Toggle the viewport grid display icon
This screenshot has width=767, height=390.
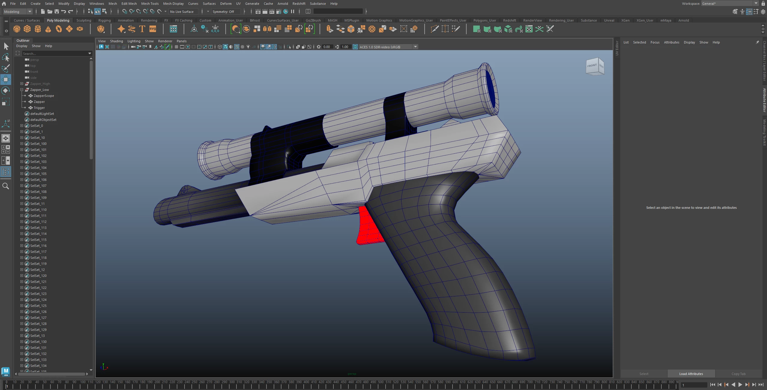tap(176, 47)
